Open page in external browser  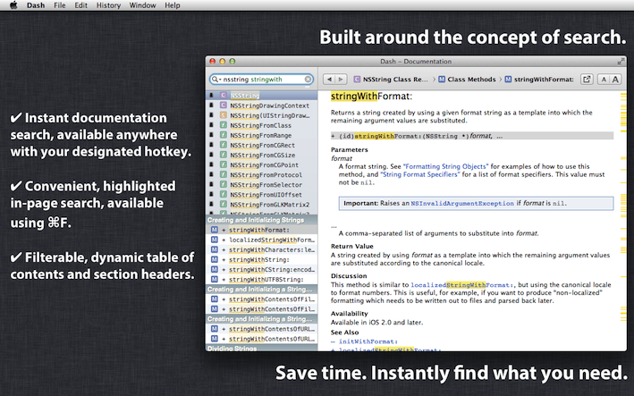tap(587, 80)
